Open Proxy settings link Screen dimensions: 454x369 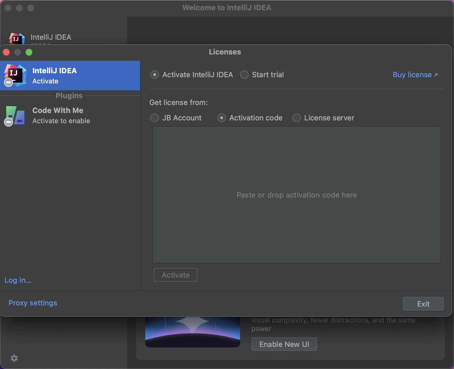pos(33,303)
